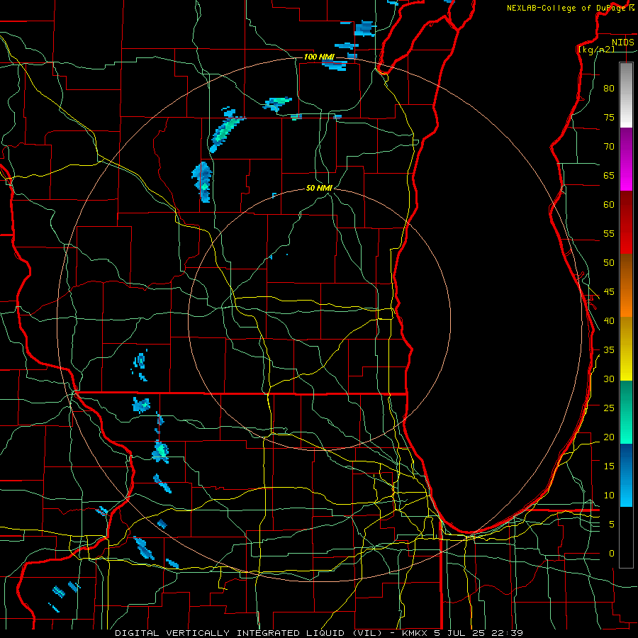Click the 45 value on the color scale
Screen dimensions: 638x638
[609, 292]
